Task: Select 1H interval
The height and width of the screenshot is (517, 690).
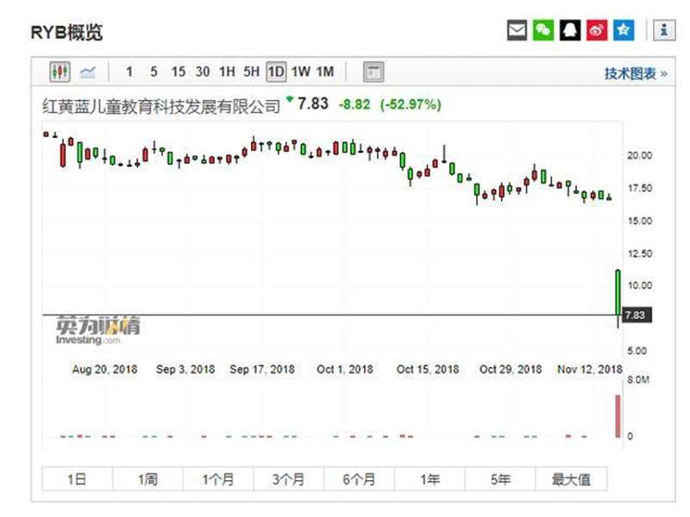Action: tap(227, 72)
